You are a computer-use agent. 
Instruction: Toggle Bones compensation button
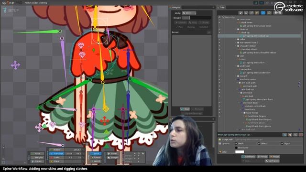(113, 154)
